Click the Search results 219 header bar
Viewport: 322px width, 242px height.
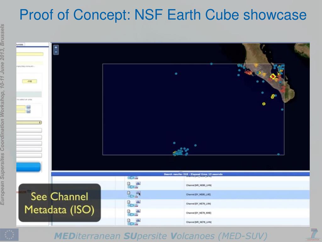point(180,174)
